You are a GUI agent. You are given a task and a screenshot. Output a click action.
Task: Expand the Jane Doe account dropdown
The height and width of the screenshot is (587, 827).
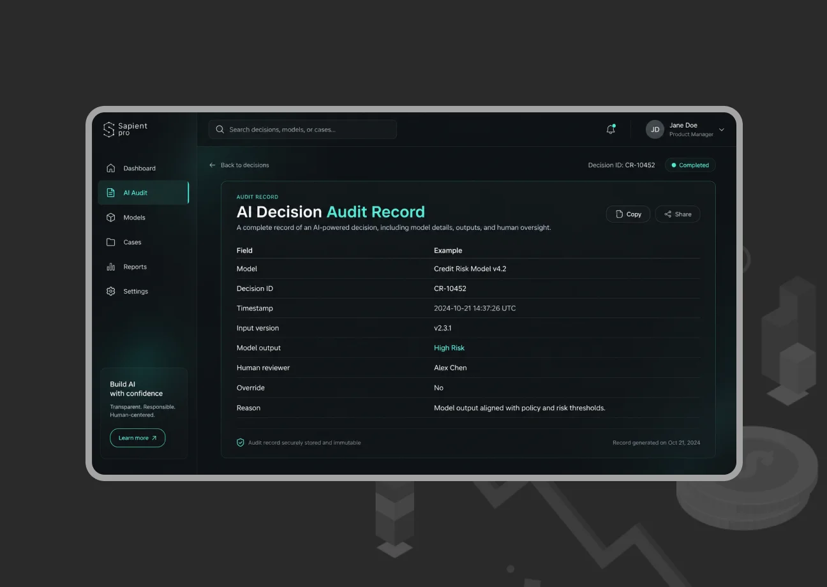722,130
